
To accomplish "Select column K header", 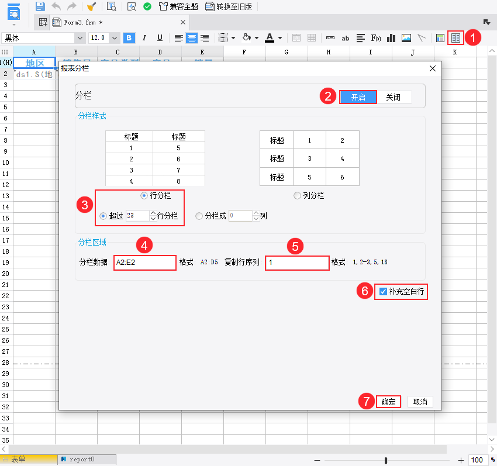I will click(x=455, y=52).
